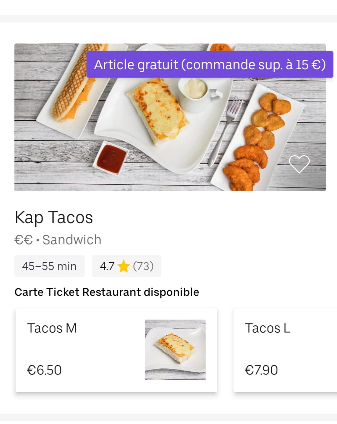This screenshot has height=424, width=337.
Task: Click the Kap Tacos cover photo
Action: pos(170,117)
